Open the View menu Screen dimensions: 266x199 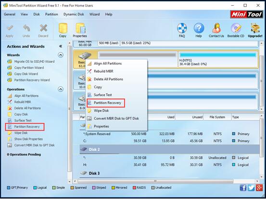pos(24,14)
